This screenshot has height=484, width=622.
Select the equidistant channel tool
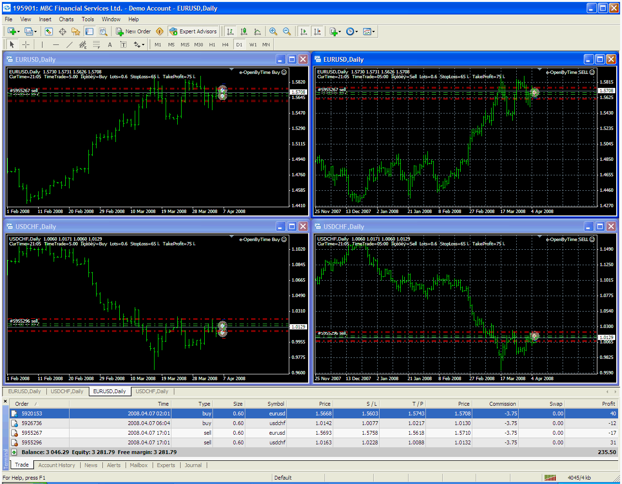[x=83, y=44]
